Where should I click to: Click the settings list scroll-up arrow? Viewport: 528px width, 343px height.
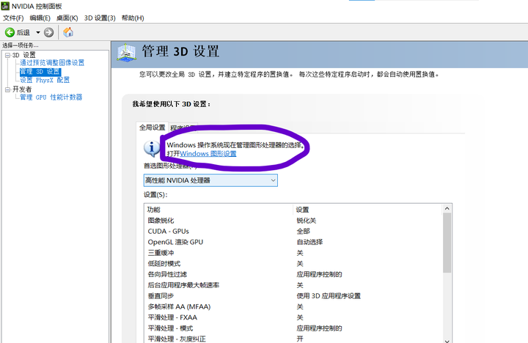(x=447, y=209)
